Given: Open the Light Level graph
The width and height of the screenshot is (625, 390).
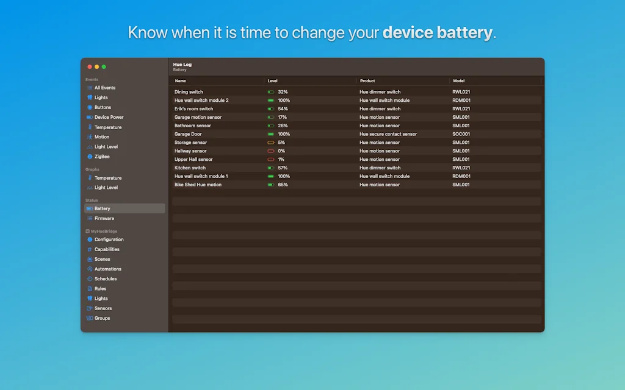Looking at the screenshot, I should pyautogui.click(x=106, y=187).
